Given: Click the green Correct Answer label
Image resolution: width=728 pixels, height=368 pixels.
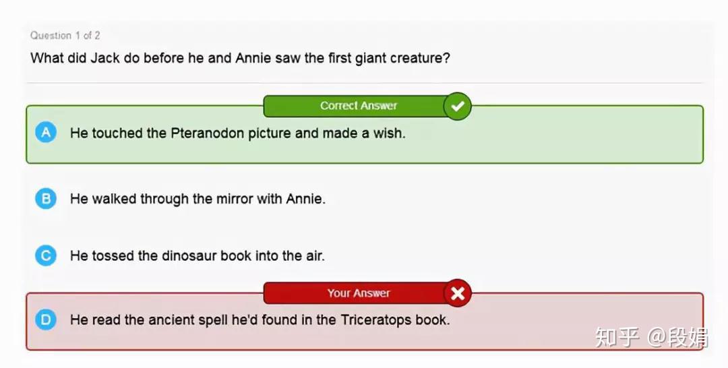Looking at the screenshot, I should click(x=358, y=106).
